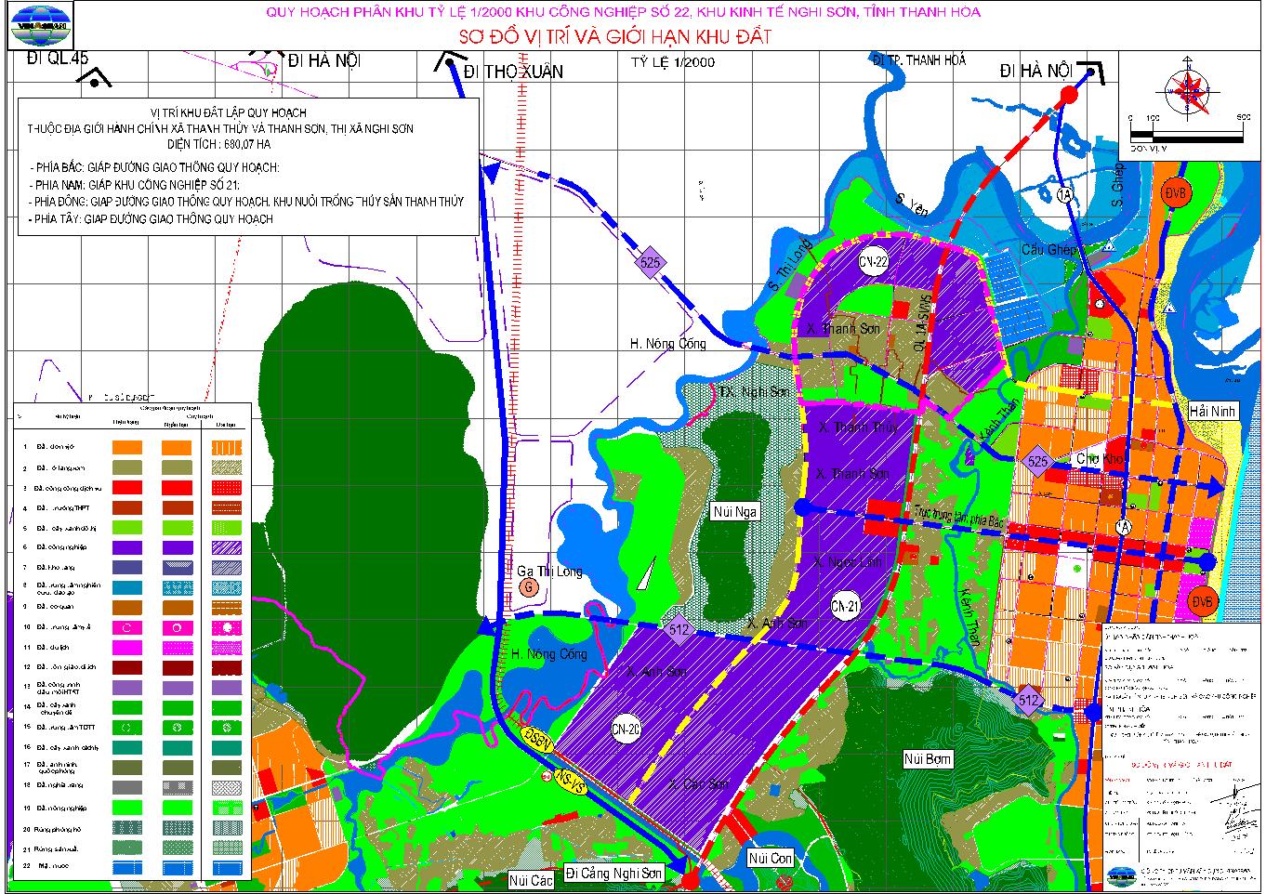Click the yellow NS-YS oval marker
Image resolution: width=1266 pixels, height=894 pixels.
coord(568,783)
